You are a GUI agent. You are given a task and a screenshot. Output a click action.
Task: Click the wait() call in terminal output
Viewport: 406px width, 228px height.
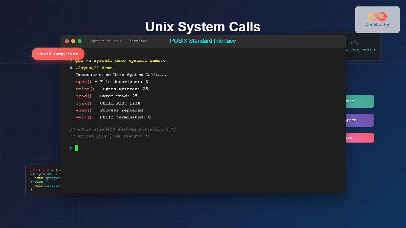tap(84, 117)
